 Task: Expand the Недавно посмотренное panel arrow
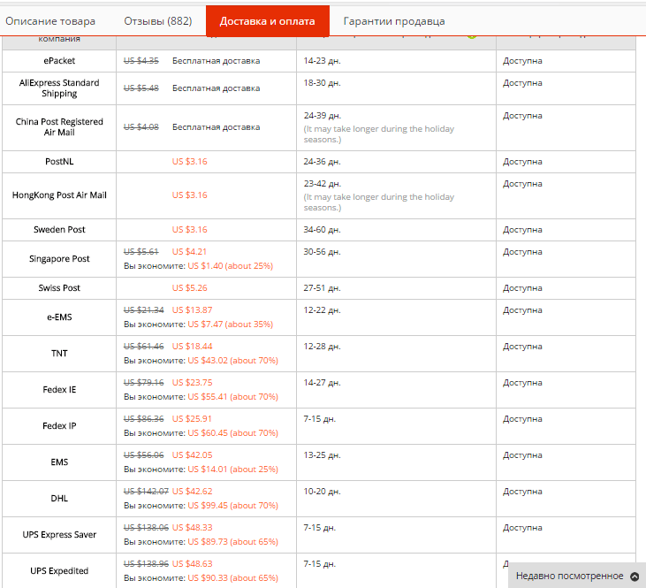coord(635,576)
